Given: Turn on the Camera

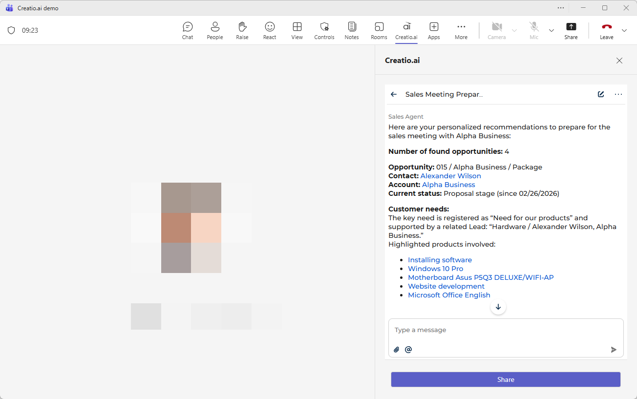Looking at the screenshot, I should pyautogui.click(x=496, y=30).
